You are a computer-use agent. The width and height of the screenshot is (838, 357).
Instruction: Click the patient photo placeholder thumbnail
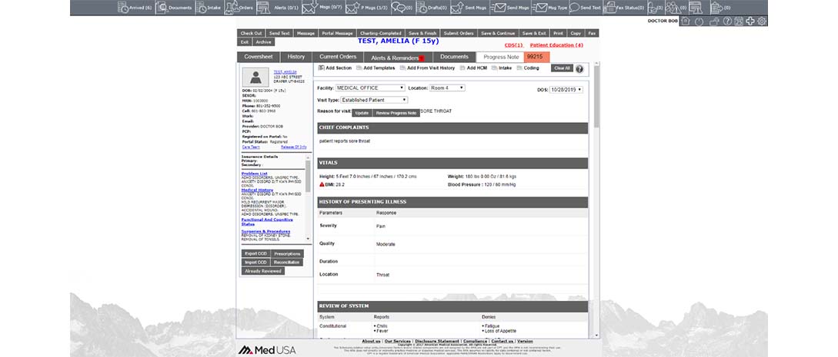click(x=255, y=77)
